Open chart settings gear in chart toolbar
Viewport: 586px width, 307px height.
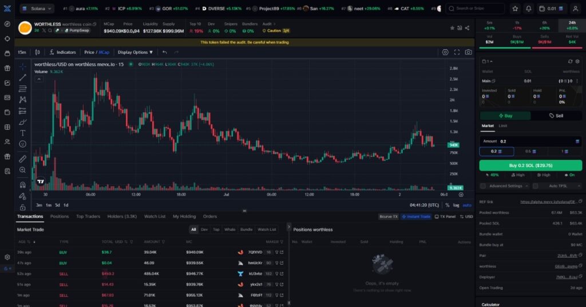pos(445,52)
